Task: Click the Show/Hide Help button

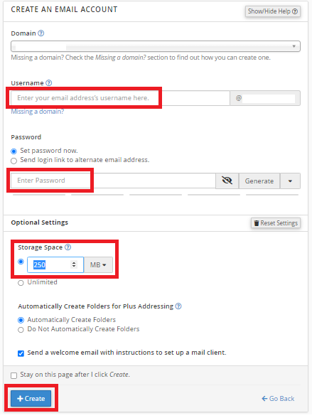Action: pyautogui.click(x=273, y=11)
